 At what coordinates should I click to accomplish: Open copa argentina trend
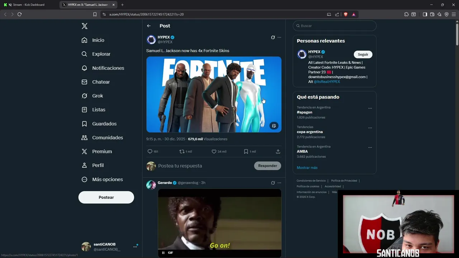310,132
